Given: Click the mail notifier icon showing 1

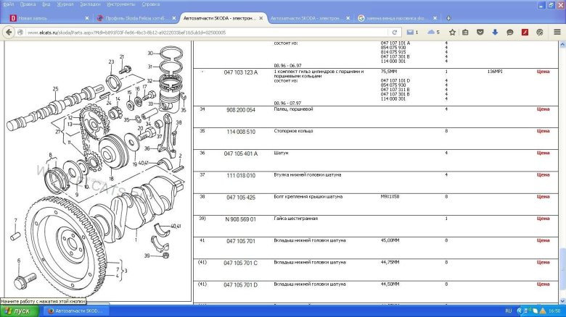Looking at the screenshot, I should coord(411,32).
